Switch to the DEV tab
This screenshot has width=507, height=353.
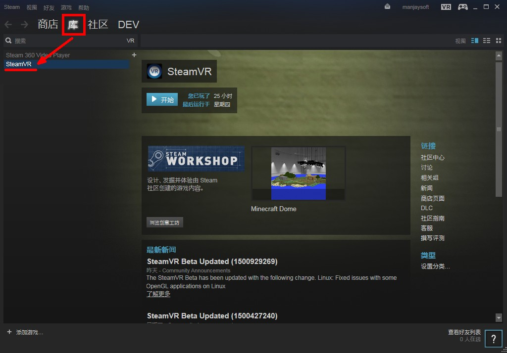128,25
